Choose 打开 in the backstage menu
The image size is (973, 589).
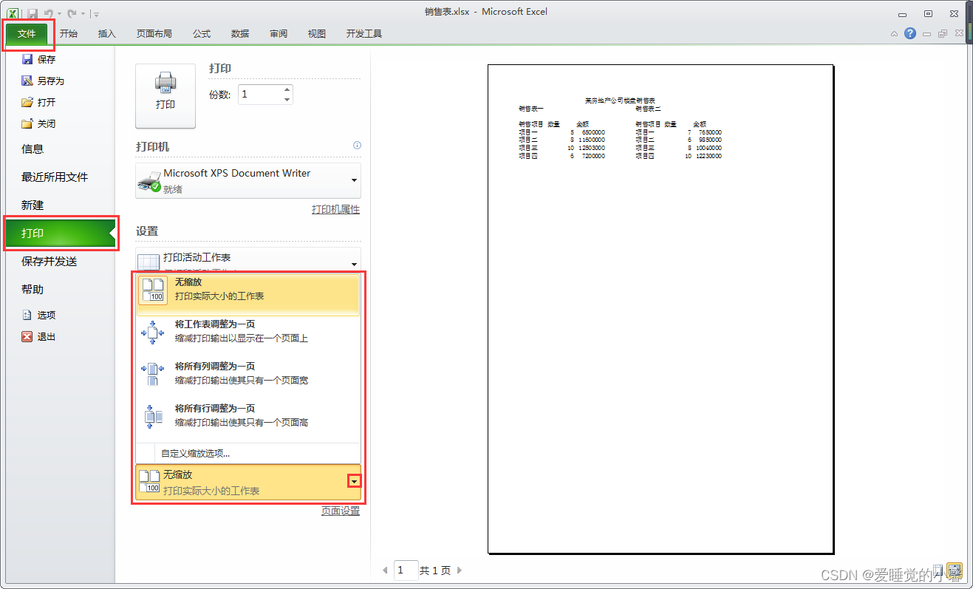pyautogui.click(x=40, y=103)
